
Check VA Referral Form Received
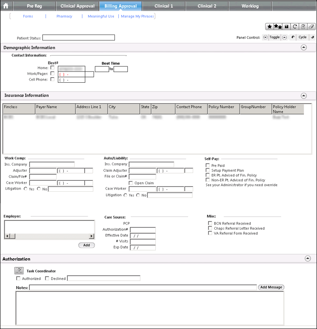(210, 233)
